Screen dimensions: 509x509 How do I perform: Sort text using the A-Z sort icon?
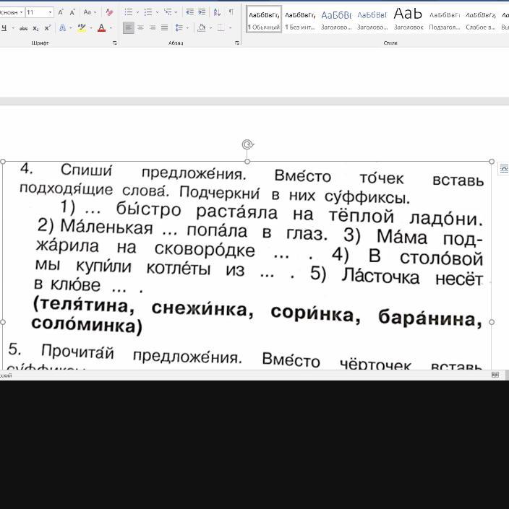click(x=217, y=12)
